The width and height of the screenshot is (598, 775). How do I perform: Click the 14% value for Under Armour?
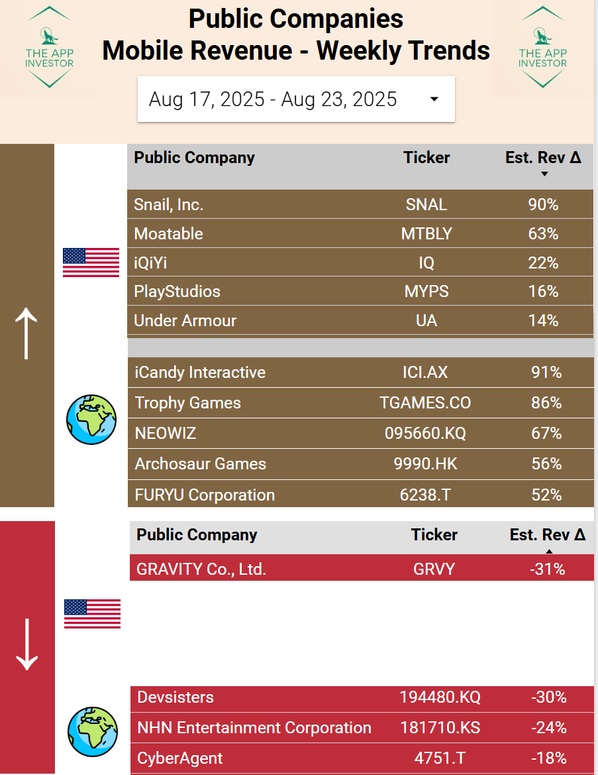(x=543, y=321)
